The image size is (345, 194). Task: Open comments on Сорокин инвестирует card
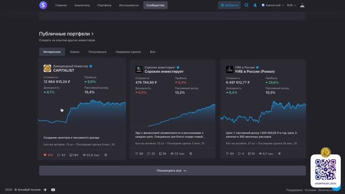pyautogui.click(x=149, y=154)
